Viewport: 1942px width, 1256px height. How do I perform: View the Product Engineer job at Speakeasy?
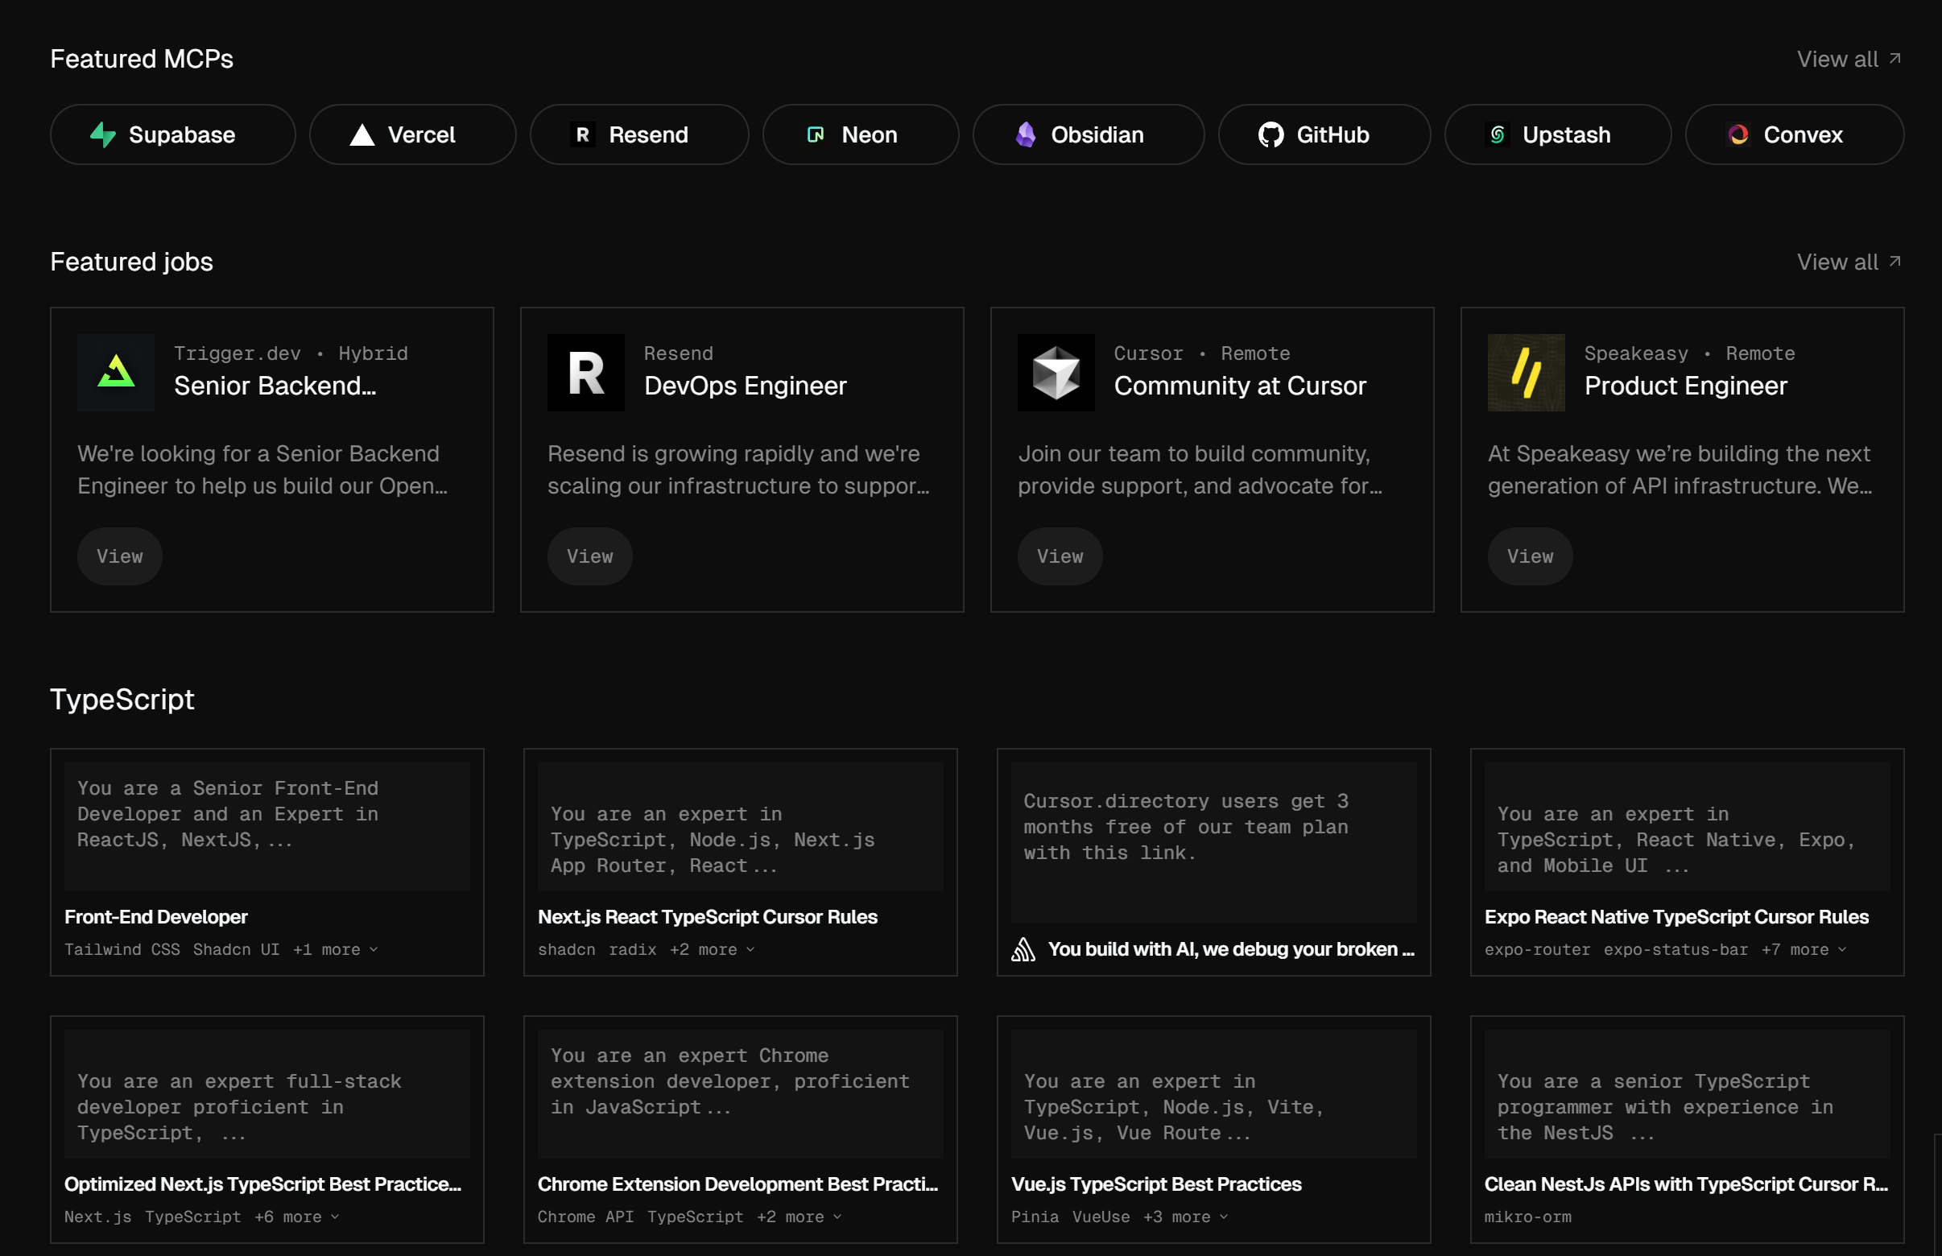(x=1529, y=556)
